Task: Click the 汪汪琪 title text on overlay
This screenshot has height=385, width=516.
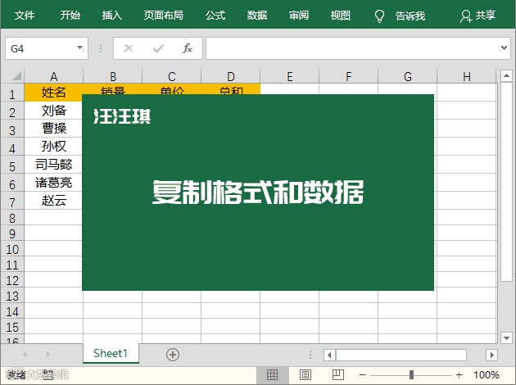Action: click(x=122, y=116)
